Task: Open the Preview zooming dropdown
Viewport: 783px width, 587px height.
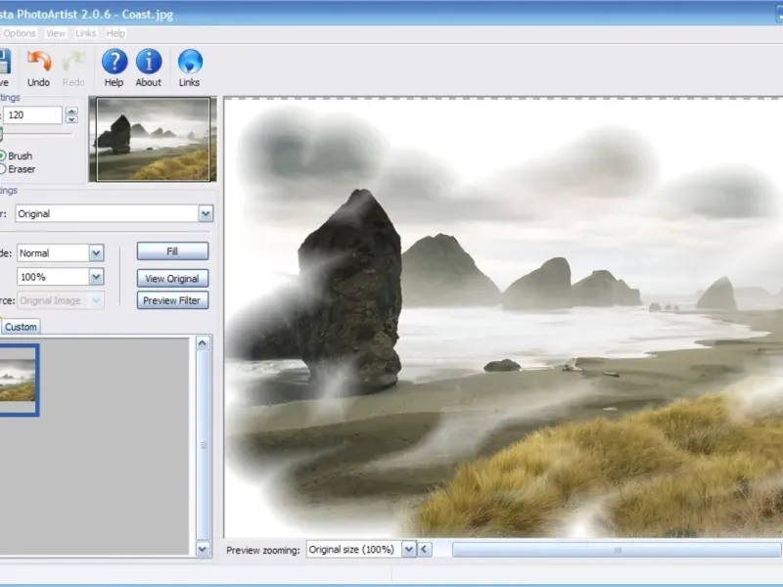Action: tap(408, 550)
